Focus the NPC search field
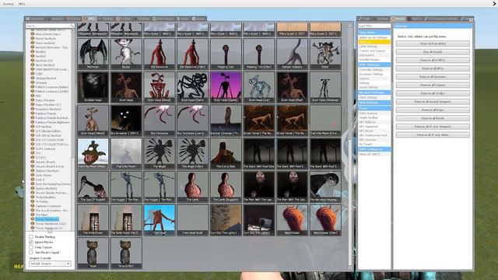This screenshot has width=498, height=280. [x=50, y=26]
